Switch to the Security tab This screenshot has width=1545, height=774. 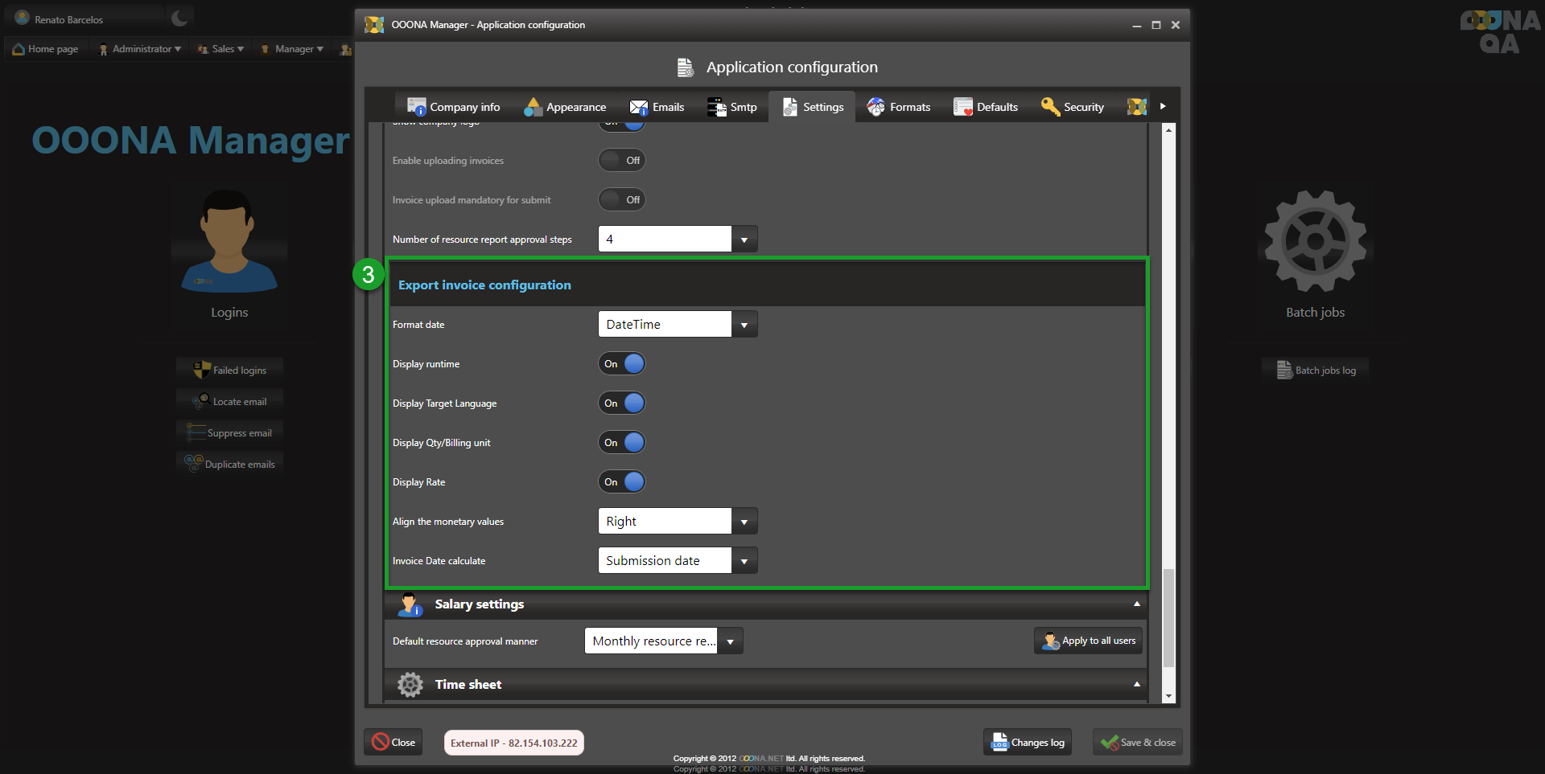coord(1073,107)
